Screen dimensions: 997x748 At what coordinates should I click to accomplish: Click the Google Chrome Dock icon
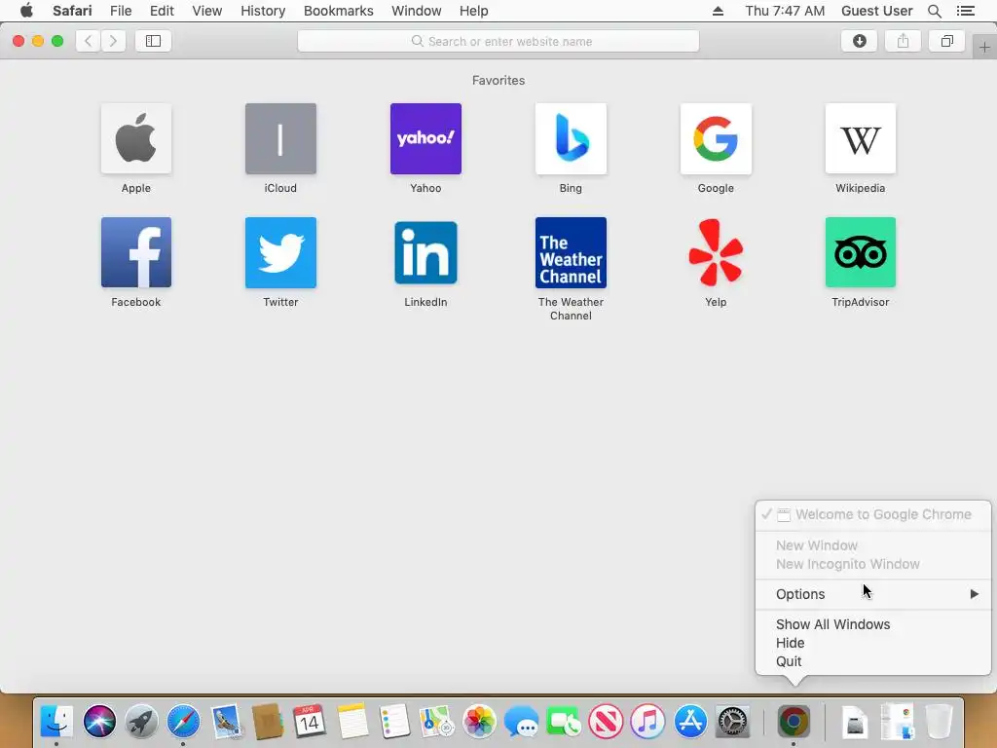pyautogui.click(x=794, y=722)
